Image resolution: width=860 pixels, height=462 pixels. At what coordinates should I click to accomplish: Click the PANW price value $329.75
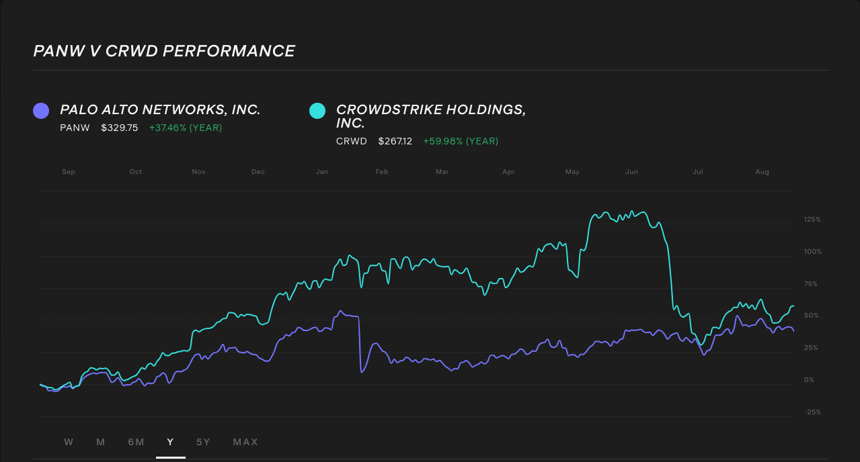point(119,128)
